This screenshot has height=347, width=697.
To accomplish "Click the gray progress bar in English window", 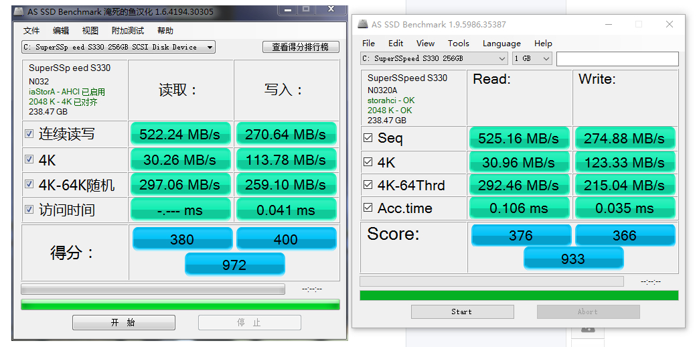I will (x=491, y=281).
